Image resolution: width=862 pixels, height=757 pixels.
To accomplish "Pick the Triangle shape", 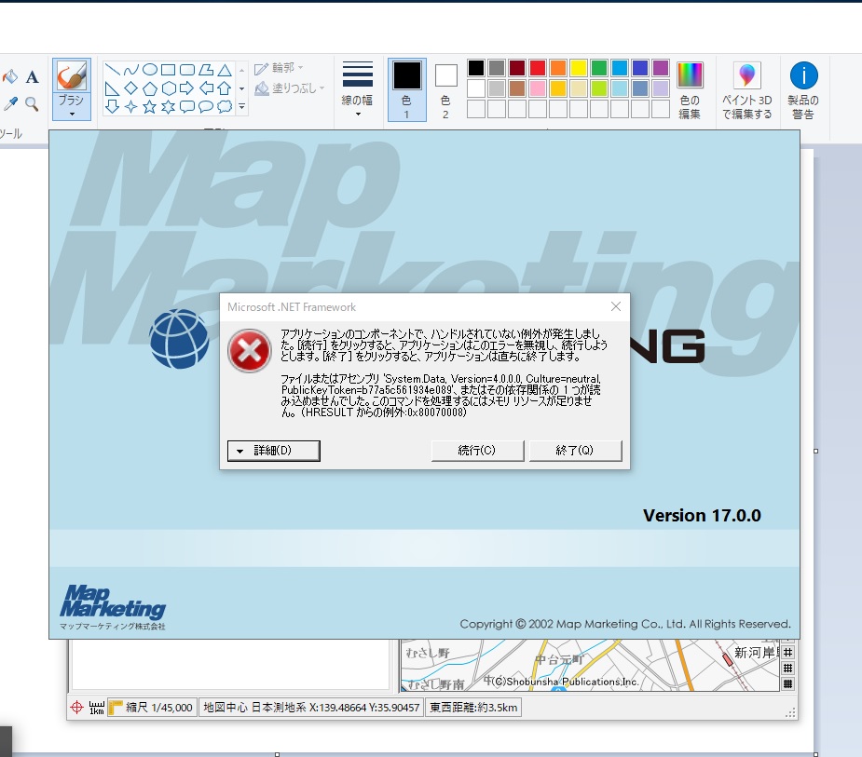I will click(225, 70).
